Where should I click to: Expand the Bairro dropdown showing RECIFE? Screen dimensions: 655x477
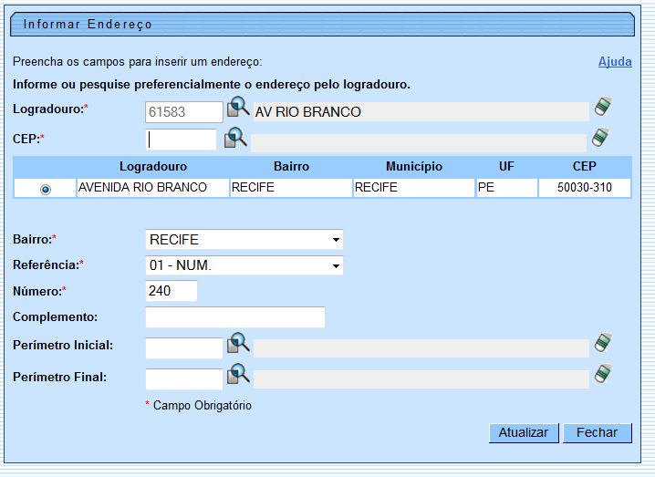244,240
